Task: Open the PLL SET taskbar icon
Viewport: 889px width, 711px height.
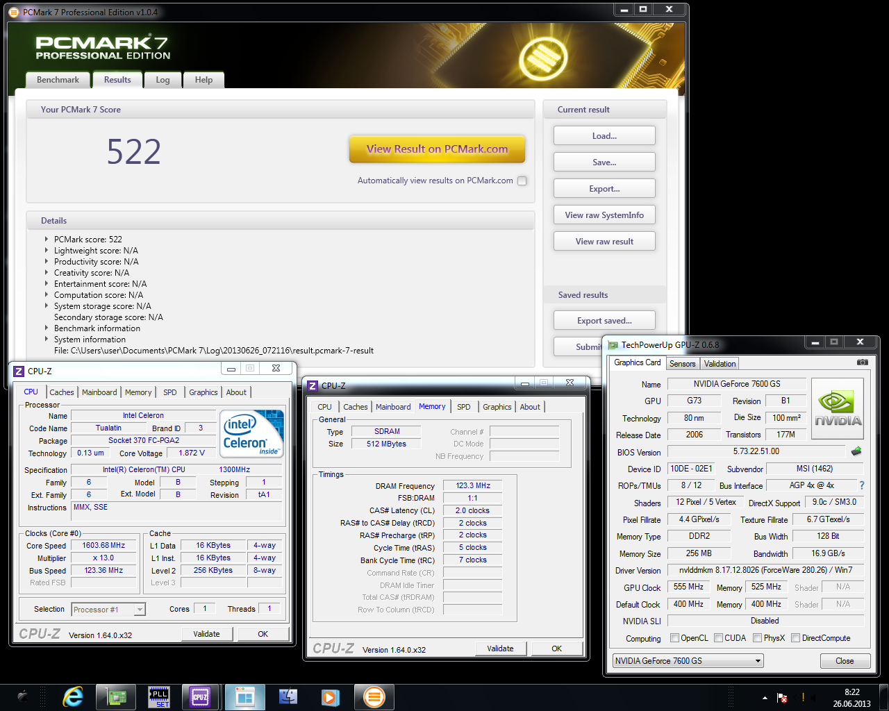Action: [159, 696]
